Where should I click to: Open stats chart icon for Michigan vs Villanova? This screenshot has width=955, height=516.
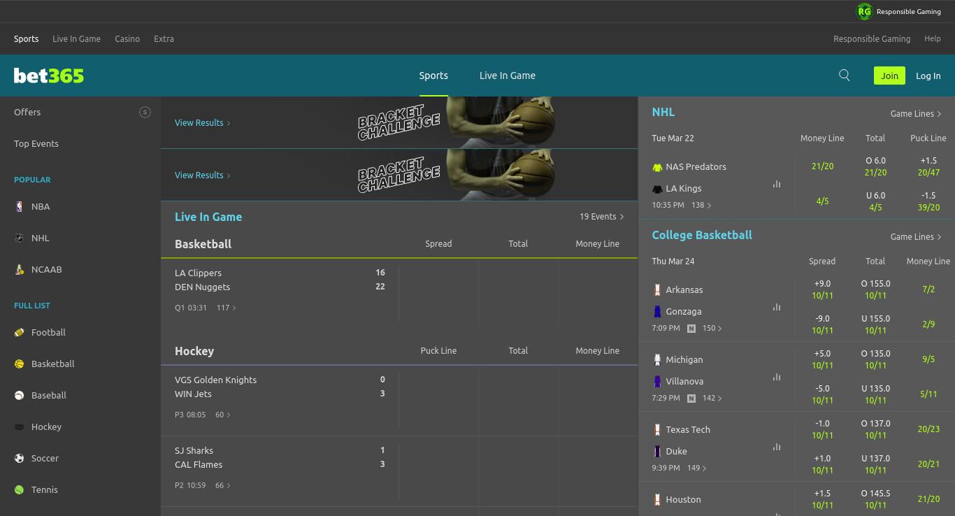click(777, 377)
